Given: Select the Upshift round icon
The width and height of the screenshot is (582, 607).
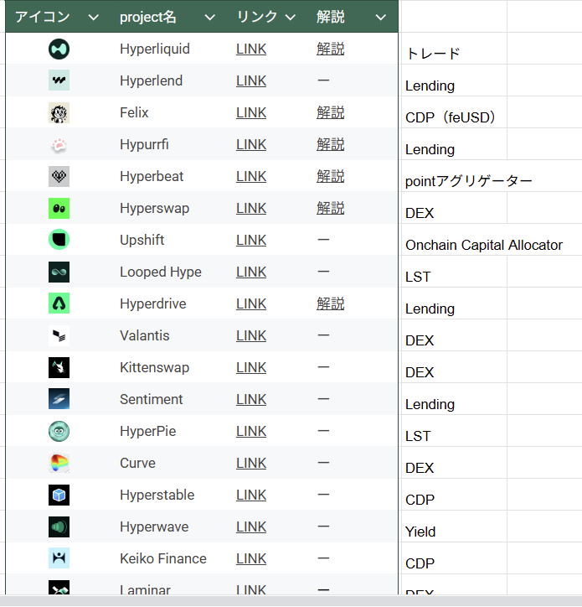Looking at the screenshot, I should pyautogui.click(x=59, y=240).
